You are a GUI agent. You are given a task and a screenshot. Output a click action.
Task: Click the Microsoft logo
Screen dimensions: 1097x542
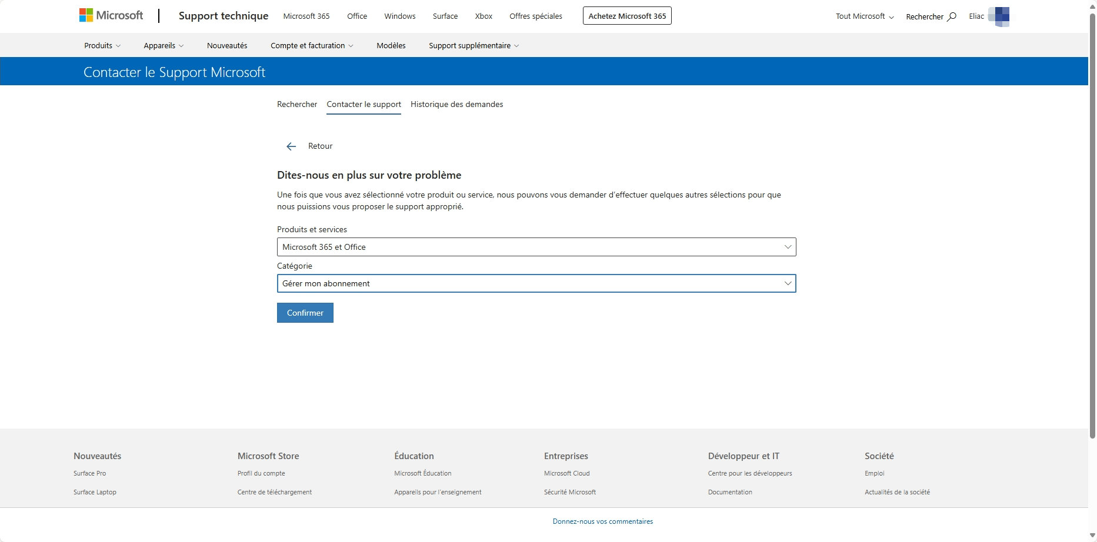[x=111, y=16]
